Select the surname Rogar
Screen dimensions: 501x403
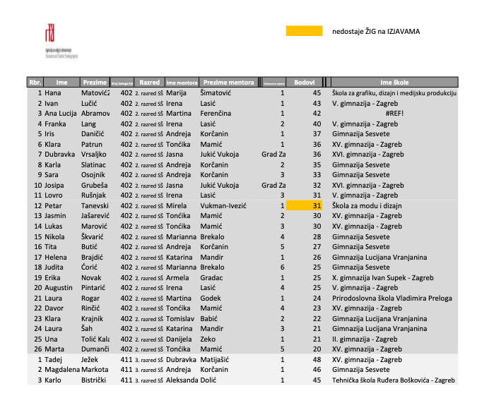pyautogui.click(x=90, y=299)
